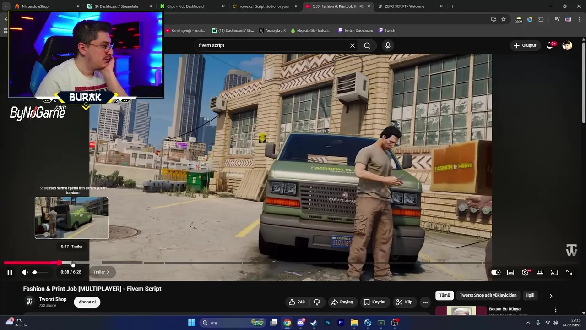Image resolution: width=586 pixels, height=330 pixels.
Task: Open the tab search dropdown arrow
Action: pyautogui.click(x=5, y=6)
